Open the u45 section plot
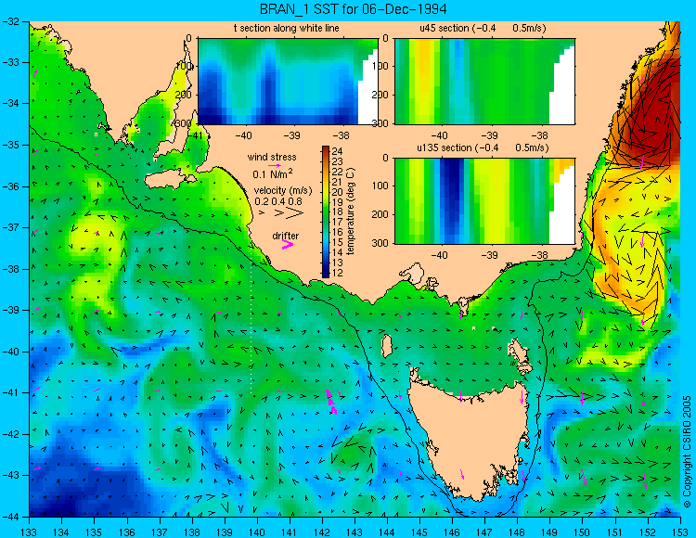This screenshot has width=696, height=538. (x=484, y=82)
